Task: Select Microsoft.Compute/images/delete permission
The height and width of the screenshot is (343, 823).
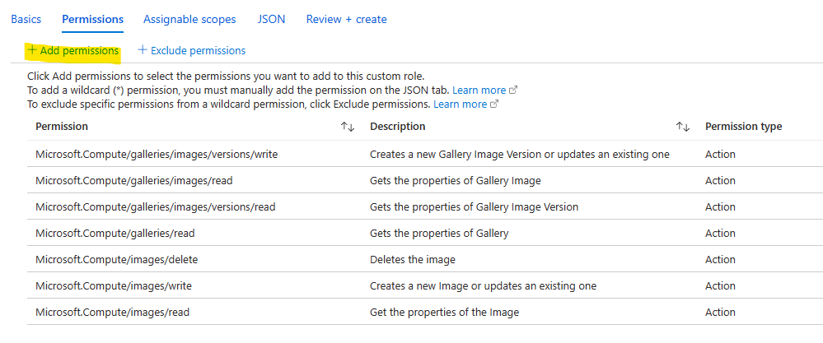Action: [x=116, y=259]
